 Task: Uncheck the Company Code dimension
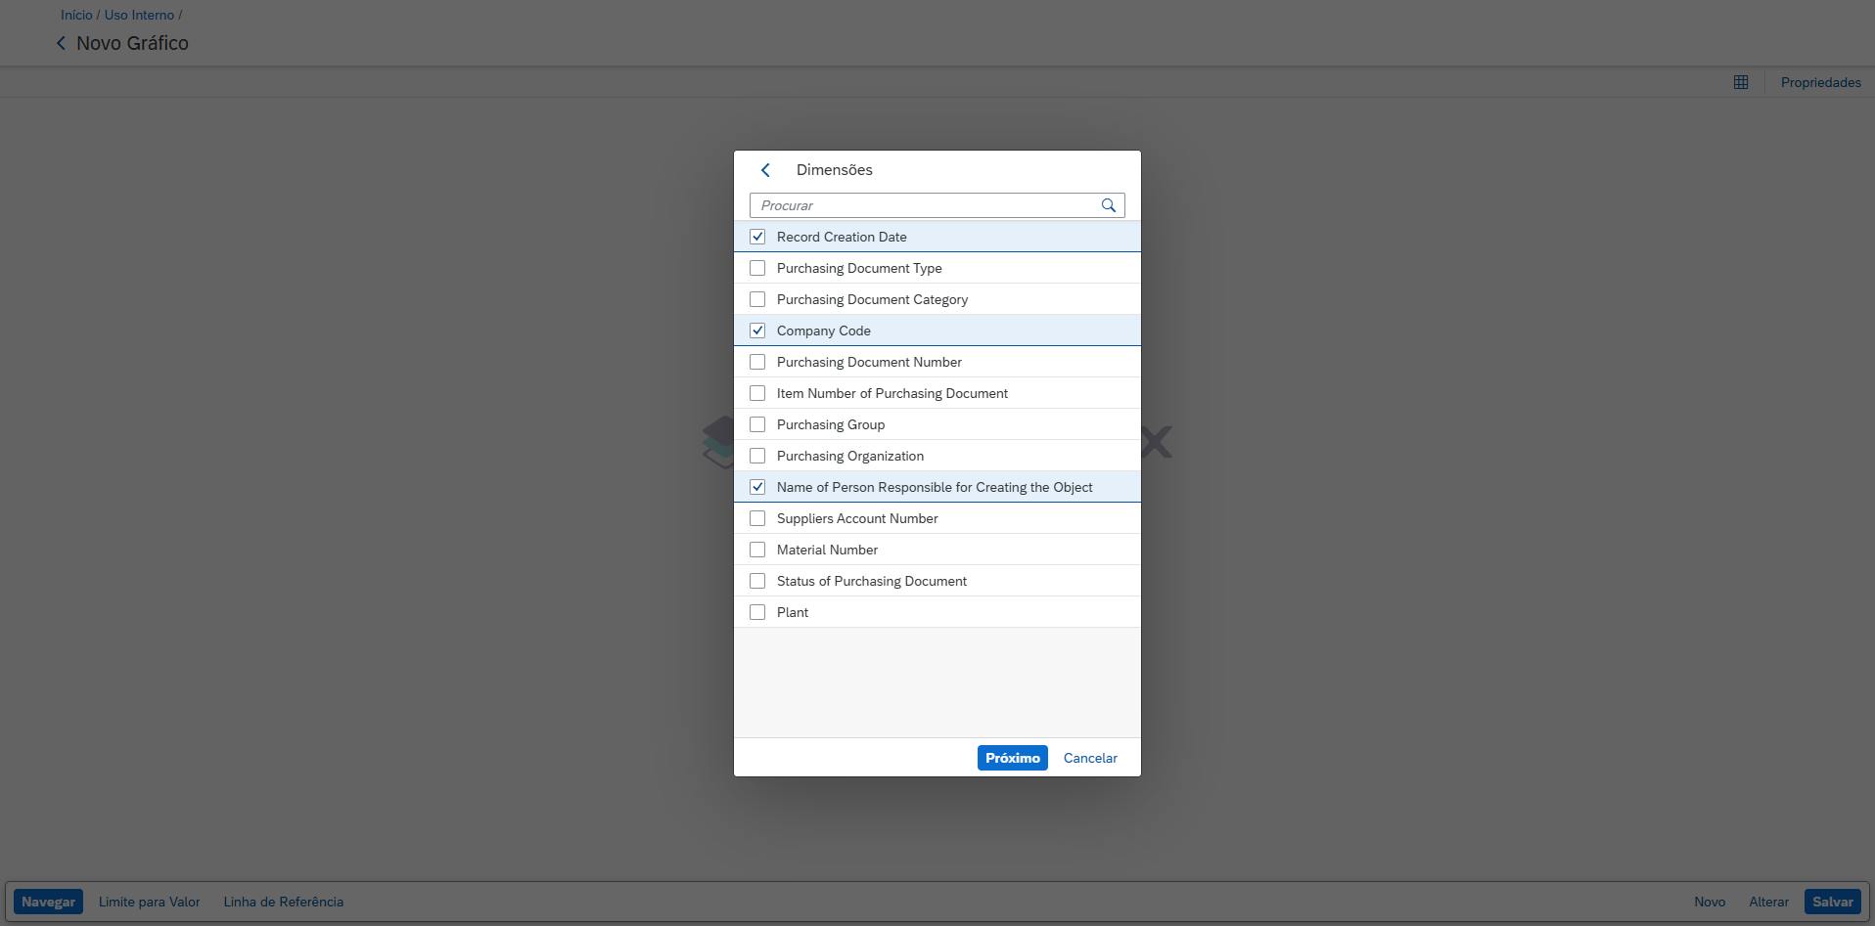(x=757, y=331)
